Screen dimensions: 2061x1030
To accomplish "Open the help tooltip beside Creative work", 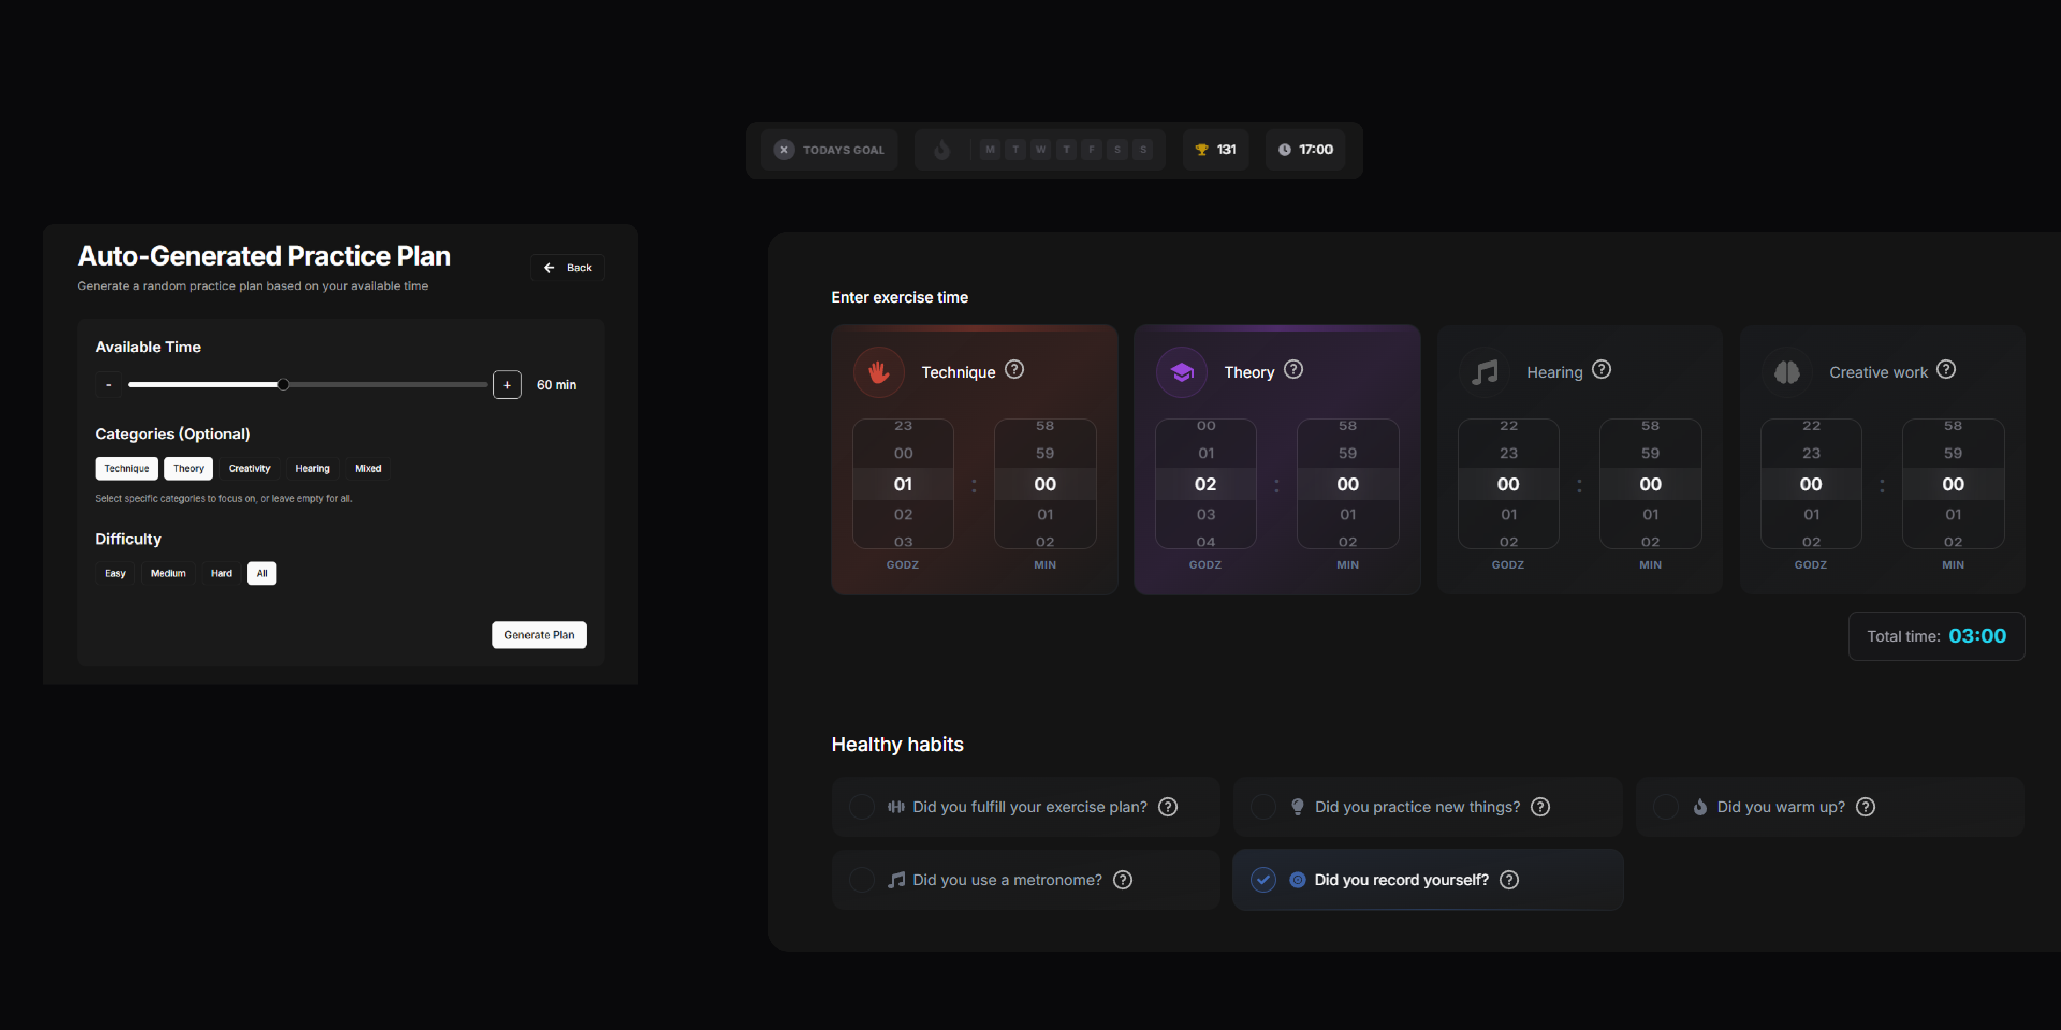I will coord(1947,370).
